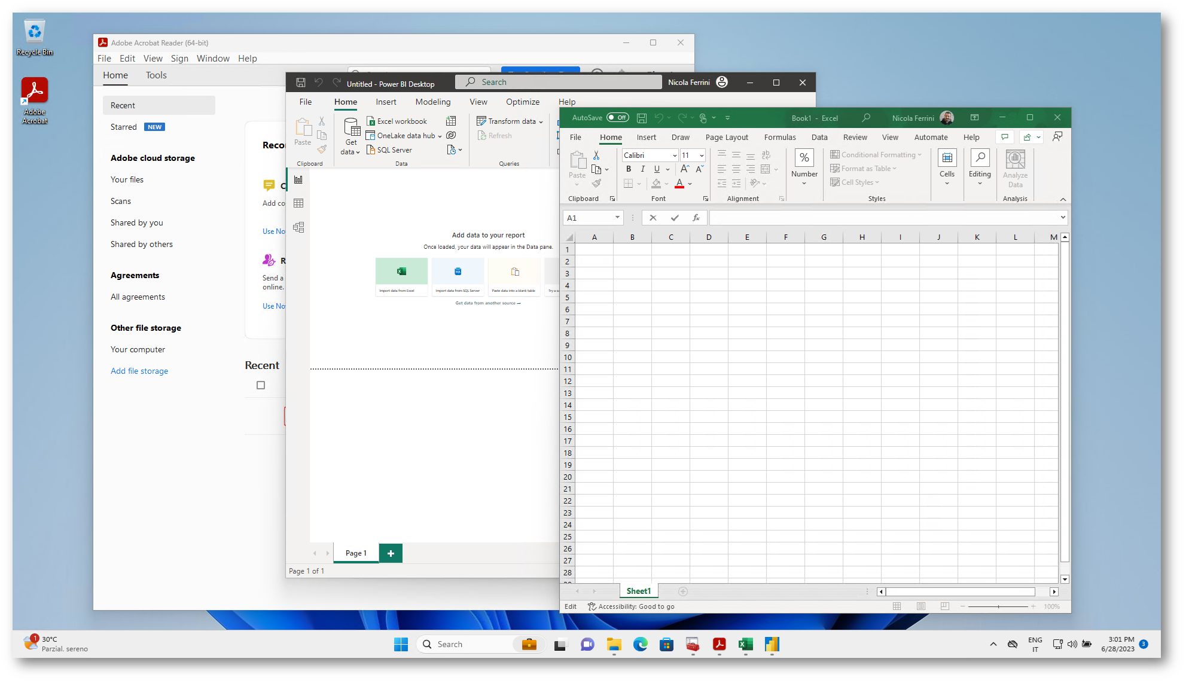Collapse Excel ribbon with chevron
Screen dimensions: 1186x683
click(x=1063, y=199)
